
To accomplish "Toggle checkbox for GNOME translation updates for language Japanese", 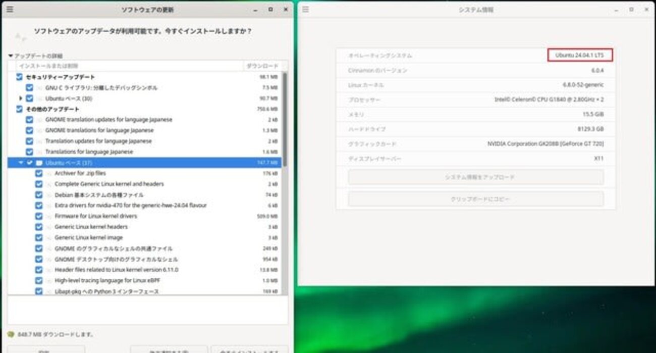I will click(x=29, y=120).
